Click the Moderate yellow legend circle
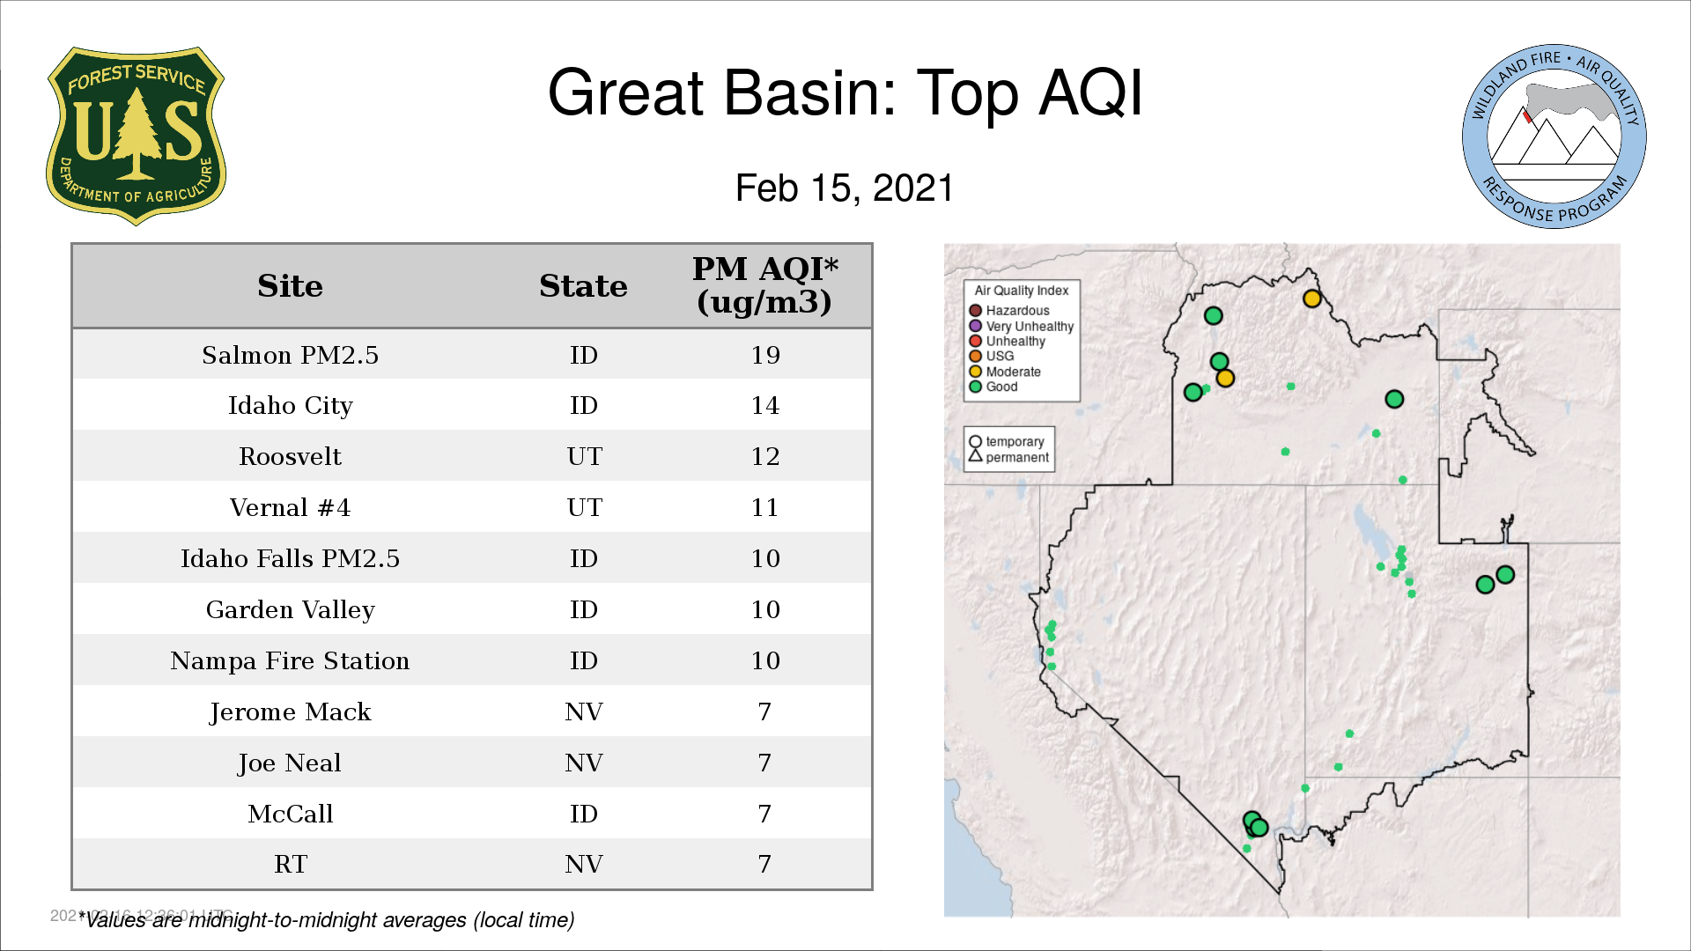The width and height of the screenshot is (1691, 951). [975, 372]
